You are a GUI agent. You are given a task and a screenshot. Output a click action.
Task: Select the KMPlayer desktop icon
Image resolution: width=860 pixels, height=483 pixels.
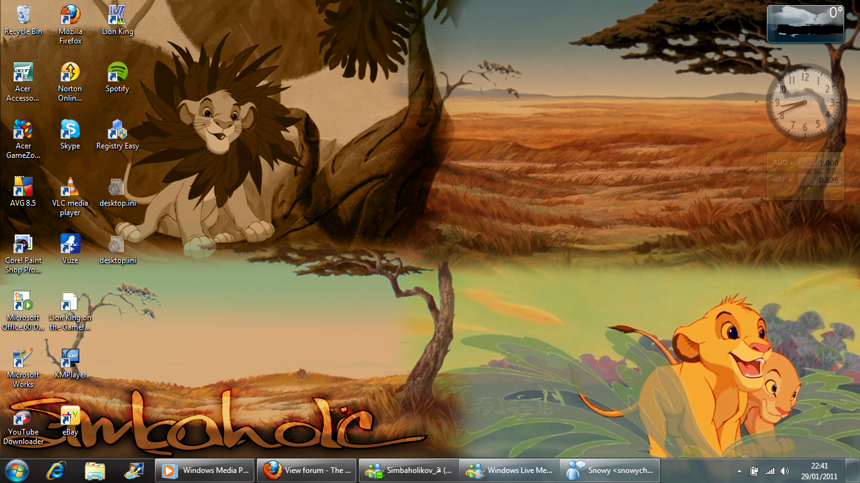[x=70, y=359]
